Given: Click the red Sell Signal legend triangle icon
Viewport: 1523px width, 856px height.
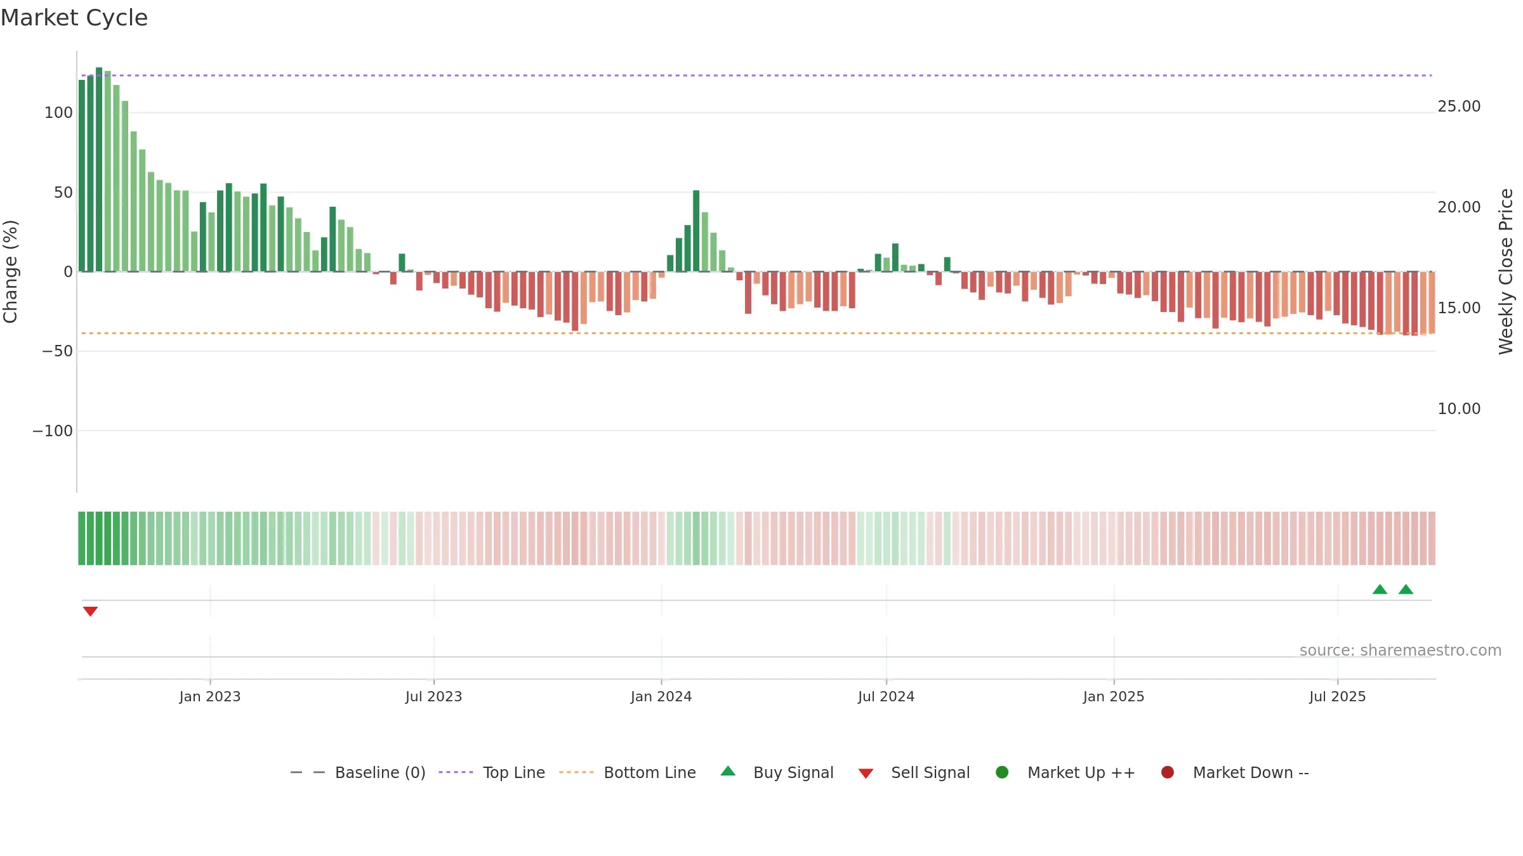Looking at the screenshot, I should click(866, 774).
